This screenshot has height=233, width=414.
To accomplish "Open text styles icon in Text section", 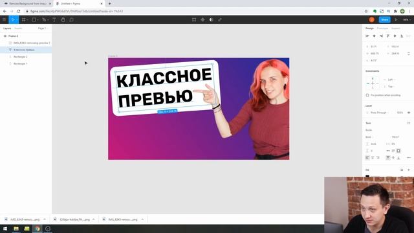I will [409, 123].
